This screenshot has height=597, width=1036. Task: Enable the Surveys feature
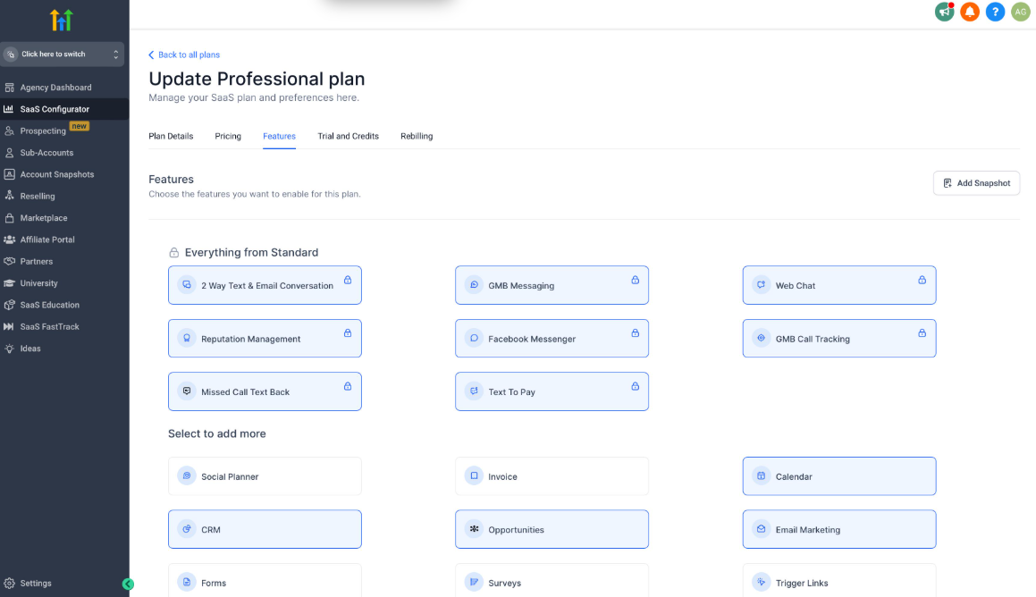point(552,581)
